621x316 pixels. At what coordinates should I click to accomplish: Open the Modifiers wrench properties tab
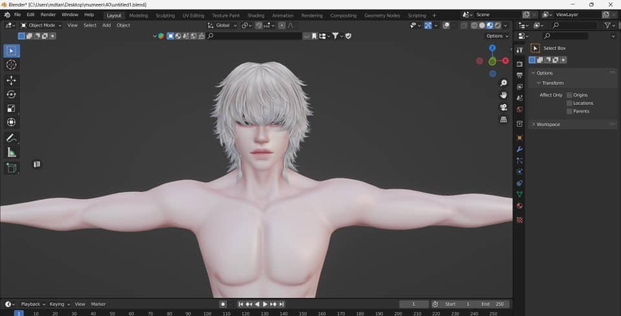pos(519,149)
